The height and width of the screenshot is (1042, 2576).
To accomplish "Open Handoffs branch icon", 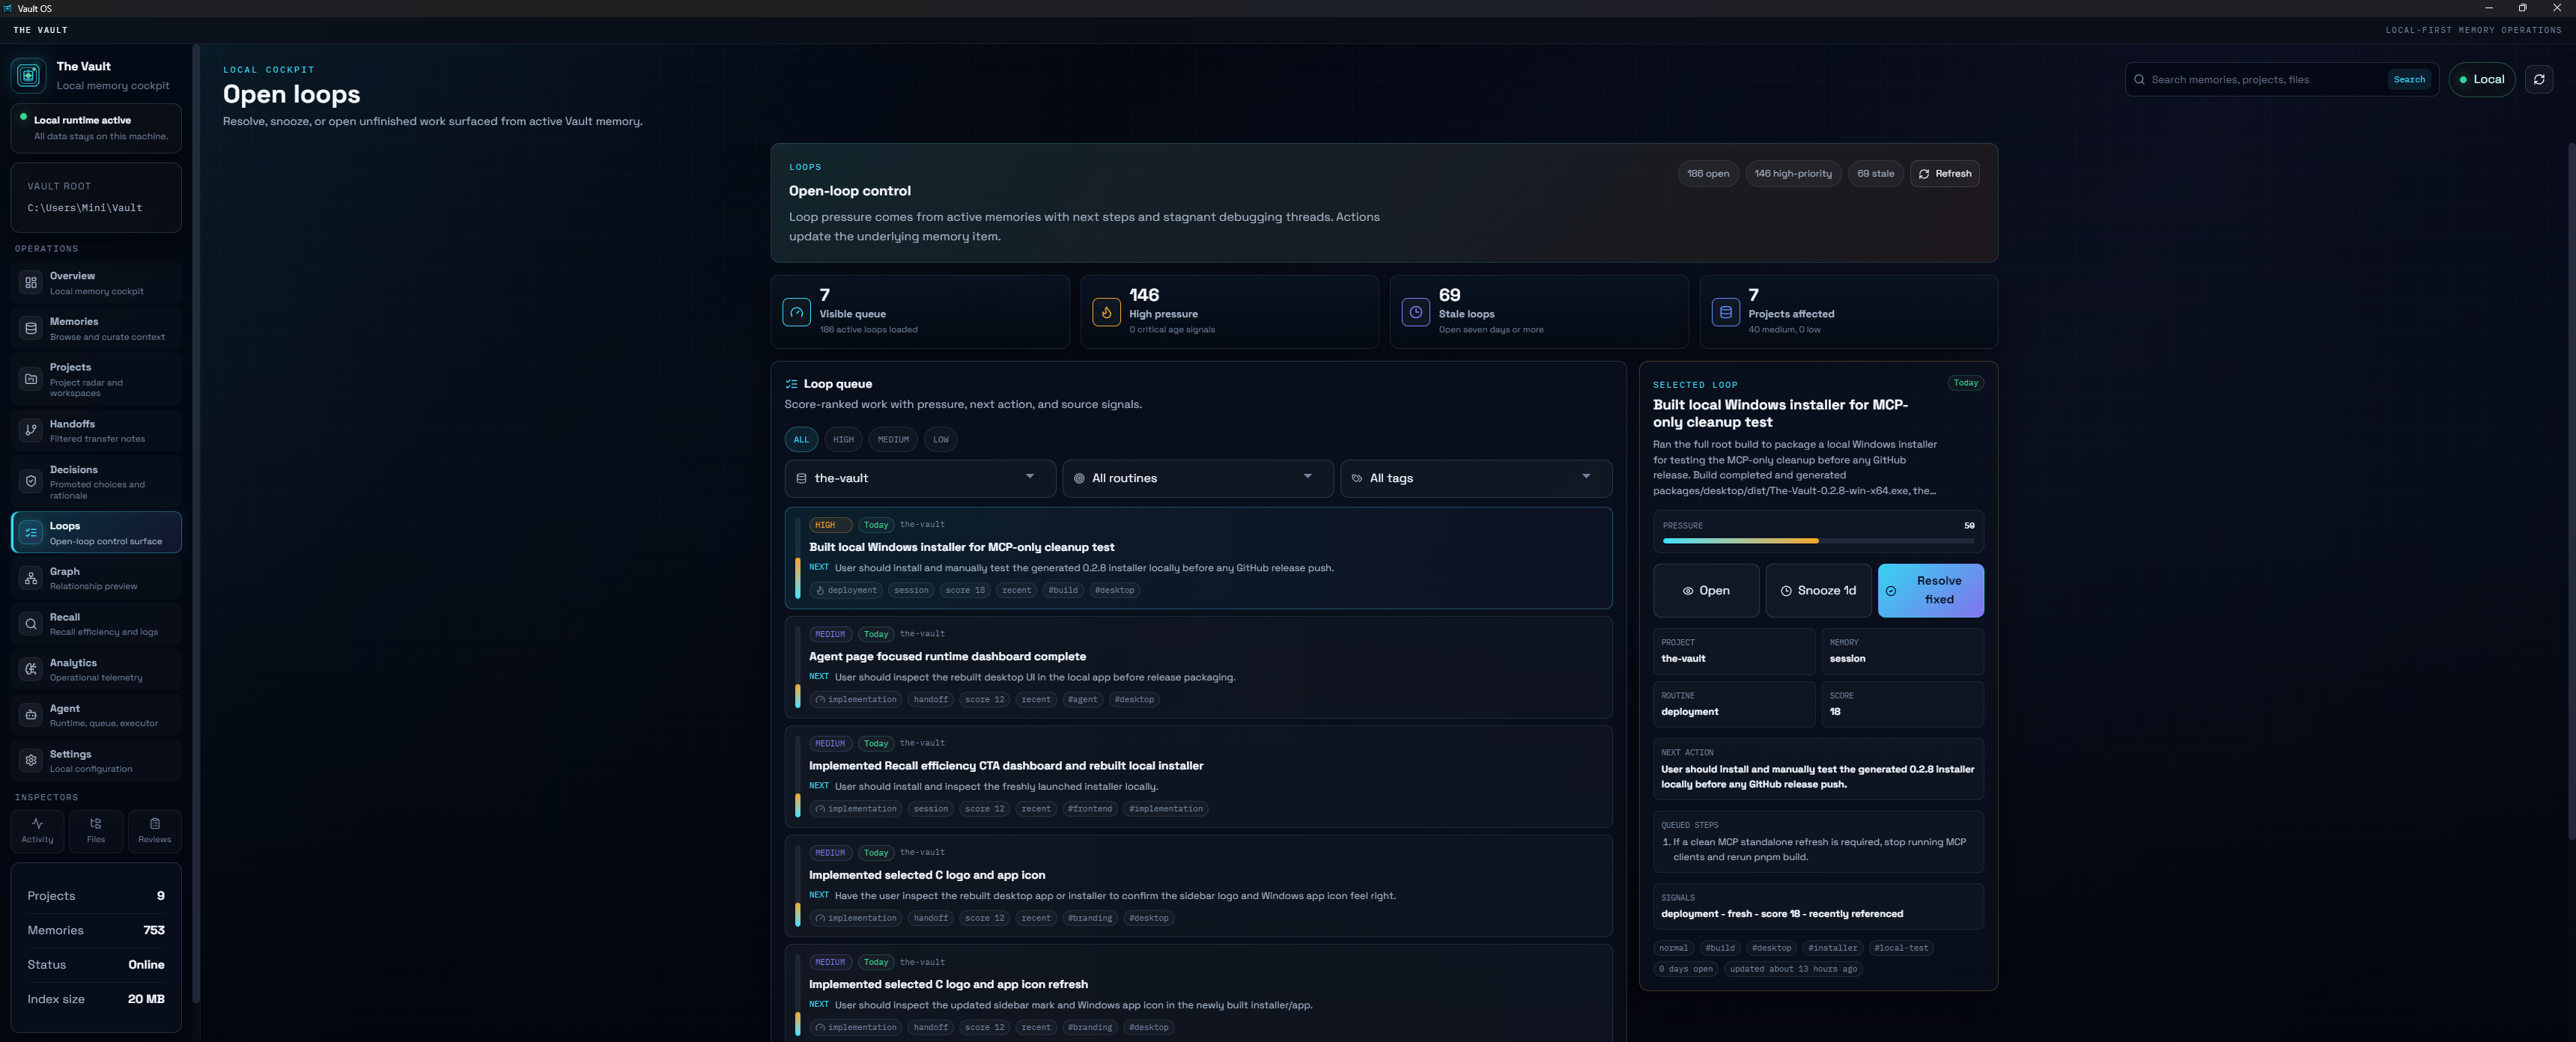I will [x=31, y=430].
